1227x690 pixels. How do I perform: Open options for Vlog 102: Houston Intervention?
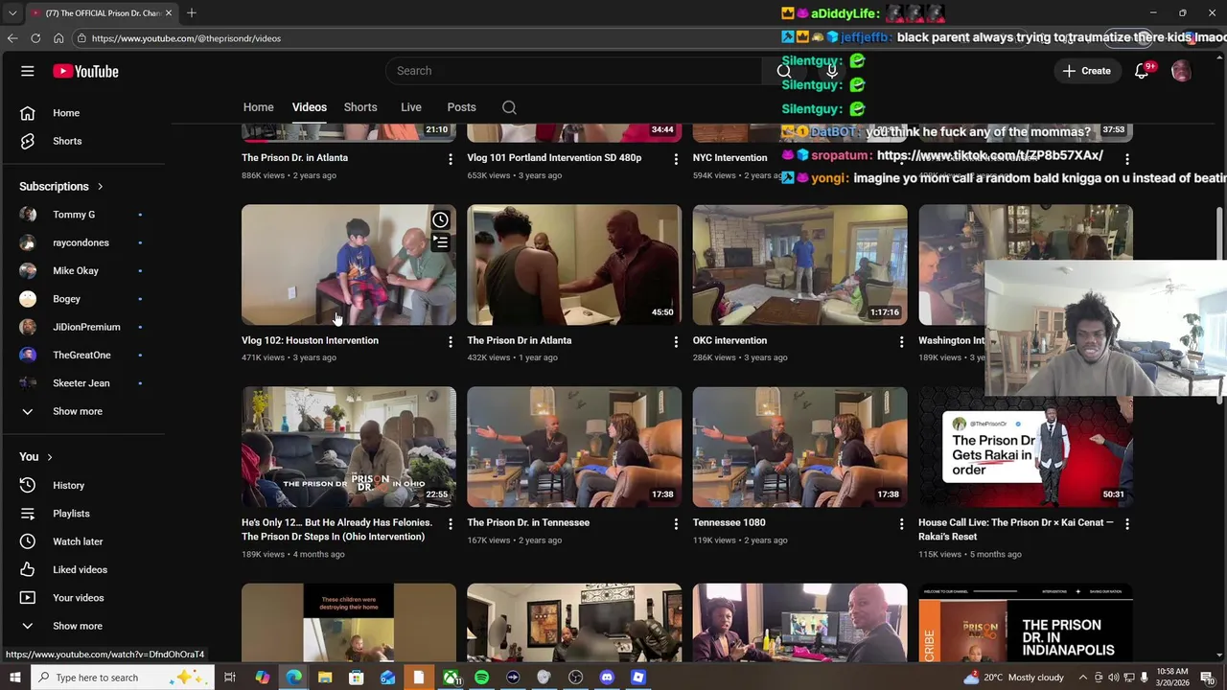click(450, 341)
